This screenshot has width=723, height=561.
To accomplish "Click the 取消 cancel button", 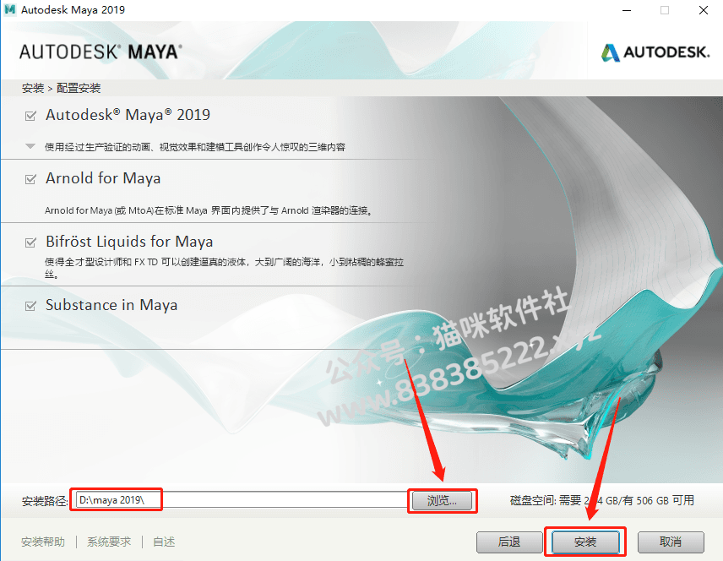I will [x=671, y=542].
